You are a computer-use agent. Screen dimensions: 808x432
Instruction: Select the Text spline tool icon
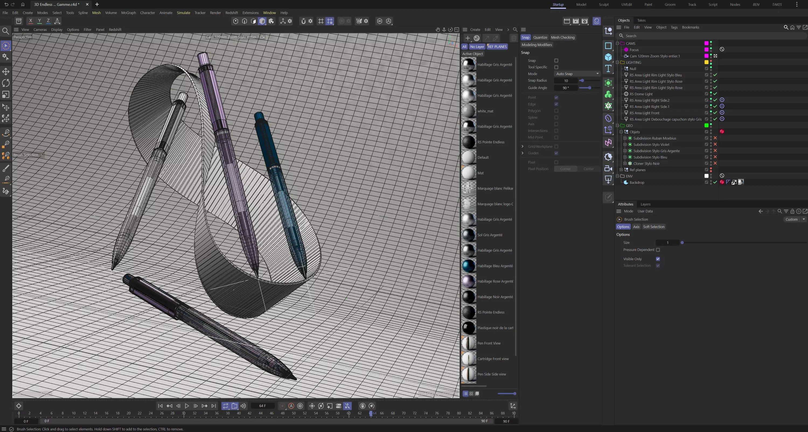608,68
